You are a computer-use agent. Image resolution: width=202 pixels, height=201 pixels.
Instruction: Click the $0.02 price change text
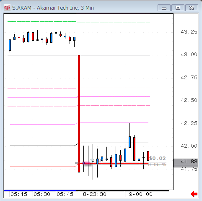(x=157, y=158)
